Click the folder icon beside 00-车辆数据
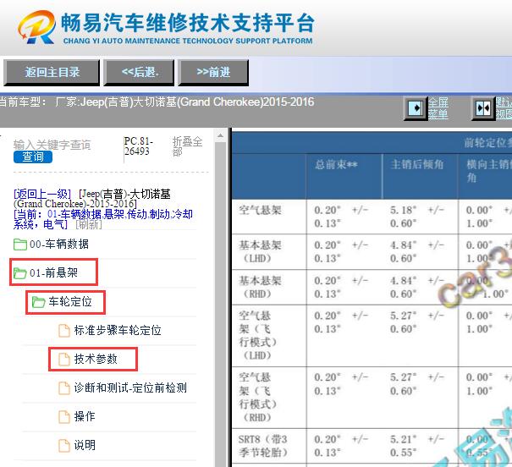The image size is (512, 467). [20, 244]
